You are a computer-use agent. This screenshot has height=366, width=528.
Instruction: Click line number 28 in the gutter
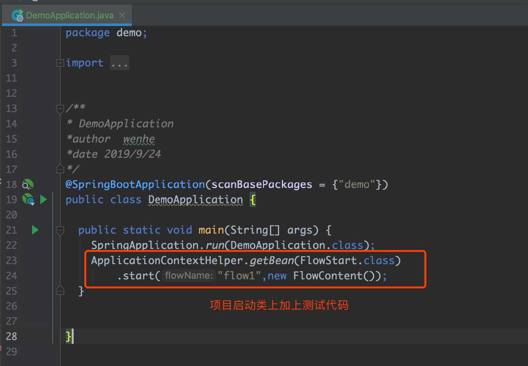(11, 336)
